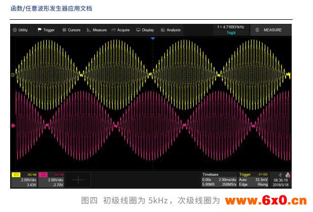
Task: Open the Trigger info panel at bottom
Action: pyautogui.click(x=255, y=180)
